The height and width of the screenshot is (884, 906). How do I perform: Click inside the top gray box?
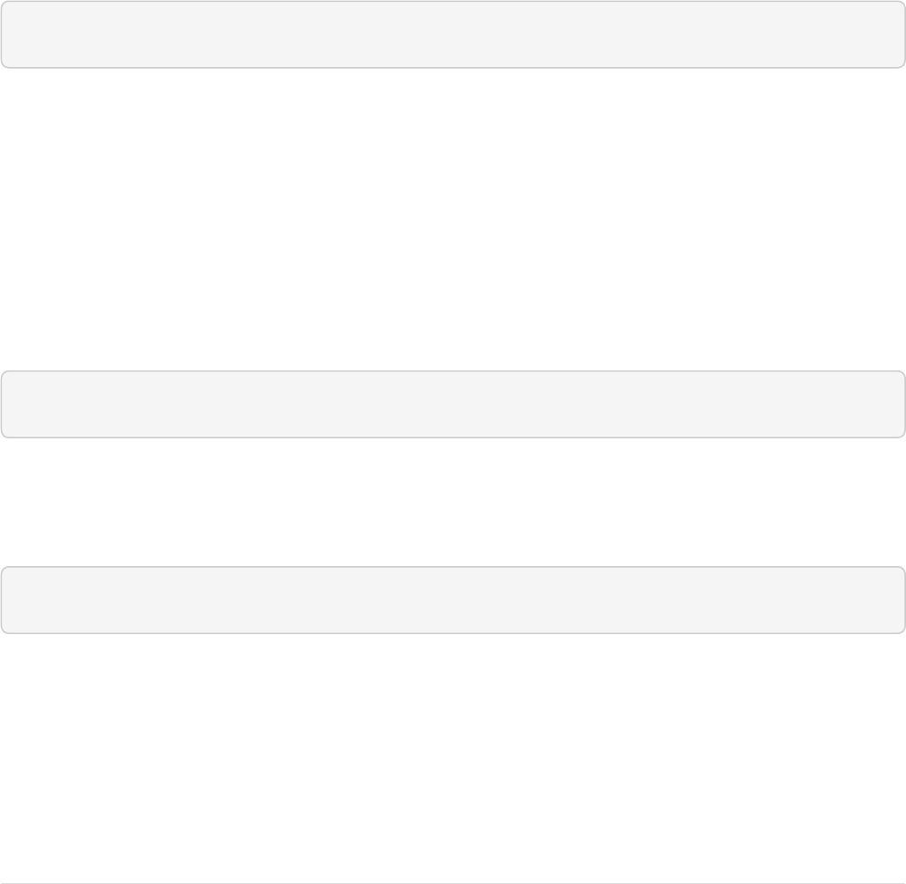[453, 34]
